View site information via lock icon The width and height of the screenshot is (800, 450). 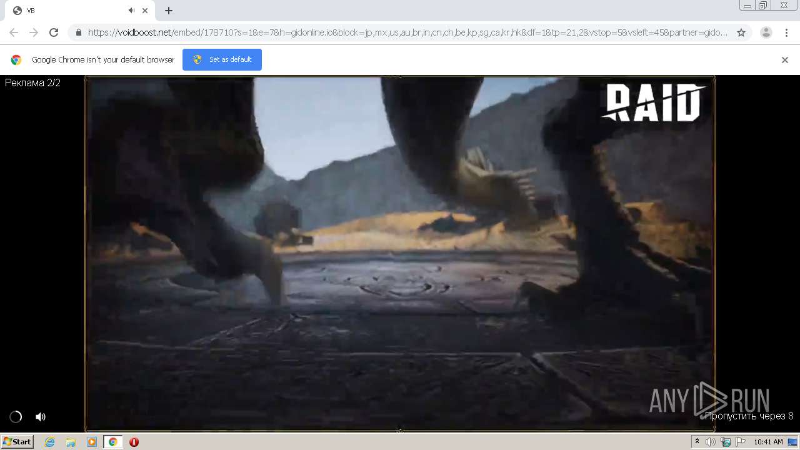click(x=78, y=32)
